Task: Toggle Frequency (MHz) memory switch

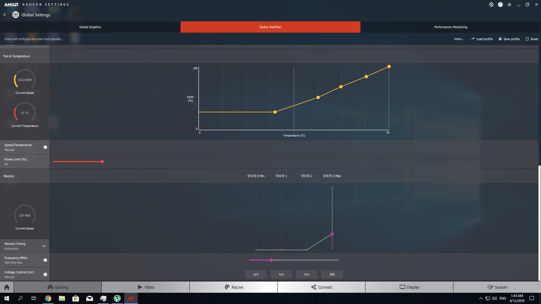Action: [x=45, y=260]
